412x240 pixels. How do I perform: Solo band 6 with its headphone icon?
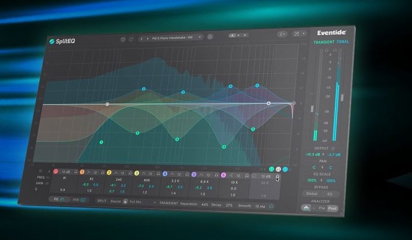click(x=247, y=175)
